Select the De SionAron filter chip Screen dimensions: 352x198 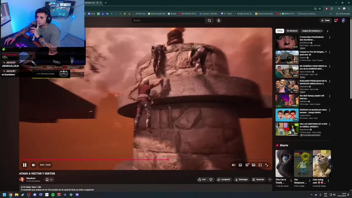[x=292, y=31]
